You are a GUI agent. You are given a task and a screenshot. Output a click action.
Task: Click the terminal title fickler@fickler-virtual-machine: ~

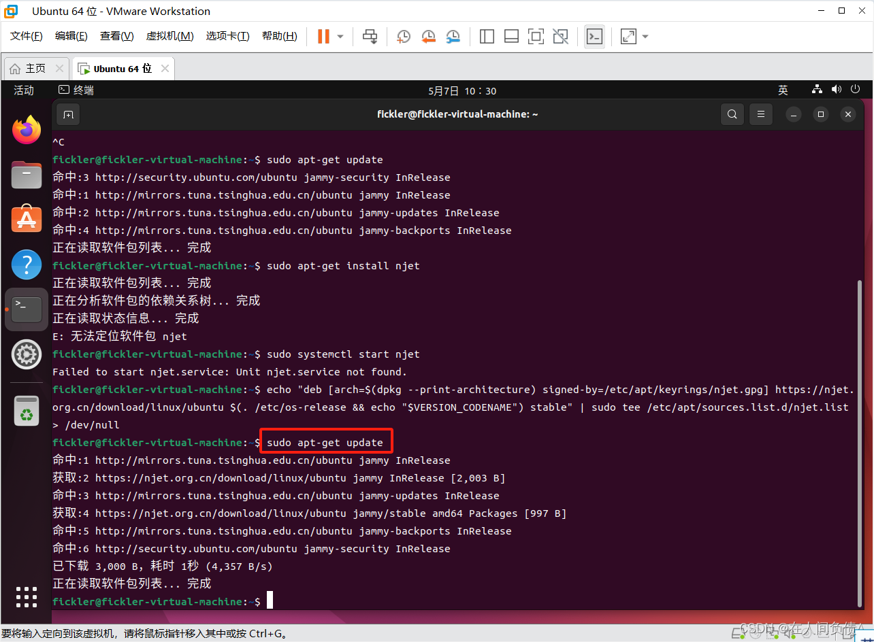(x=457, y=114)
